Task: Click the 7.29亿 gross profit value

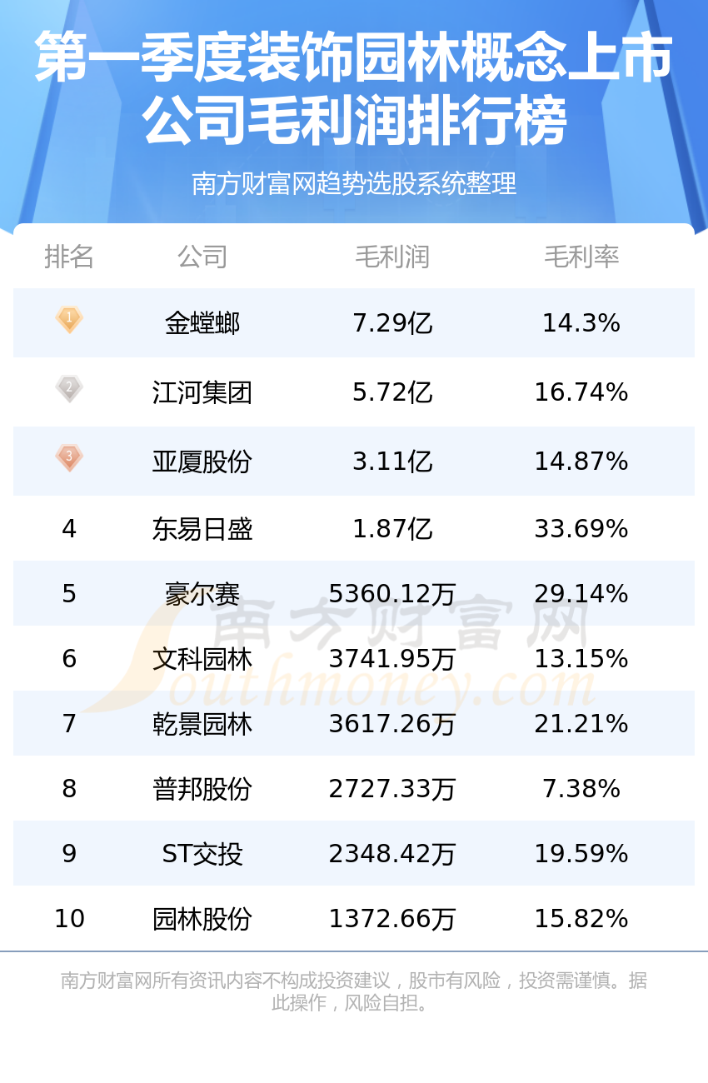Action: [392, 322]
